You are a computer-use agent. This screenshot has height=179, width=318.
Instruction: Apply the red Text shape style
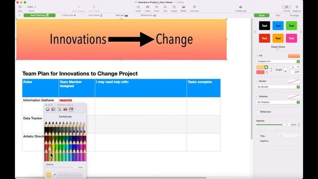[x=264, y=38]
